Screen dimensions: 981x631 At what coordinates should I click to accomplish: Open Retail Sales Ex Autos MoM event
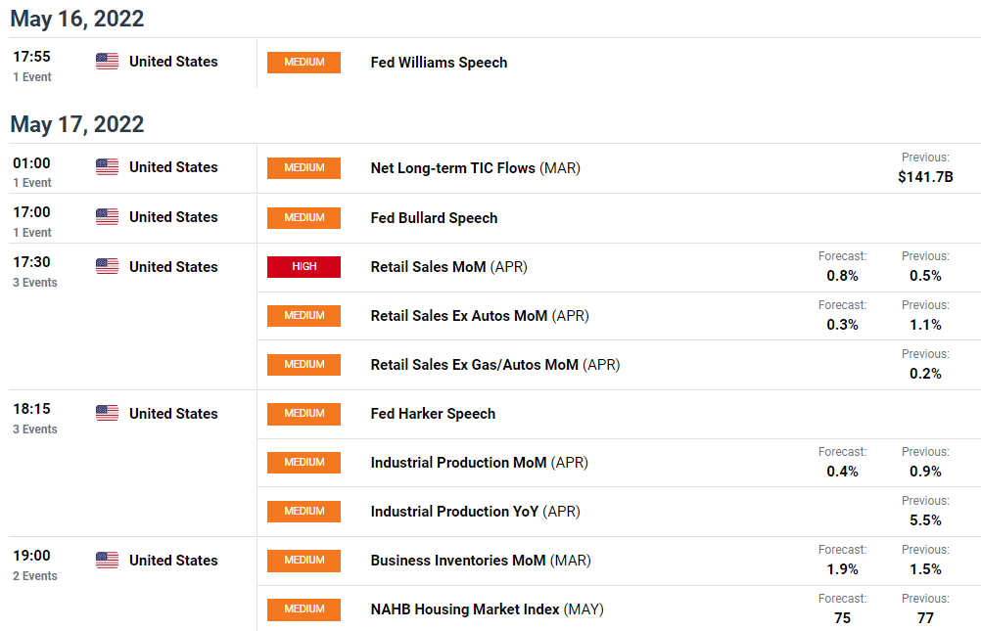pos(480,316)
